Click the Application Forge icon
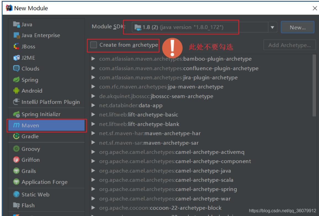The height and width of the screenshot is (216, 319). point(16,182)
